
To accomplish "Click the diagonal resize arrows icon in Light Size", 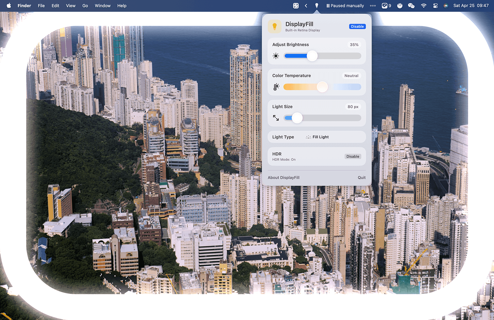I will pyautogui.click(x=276, y=118).
